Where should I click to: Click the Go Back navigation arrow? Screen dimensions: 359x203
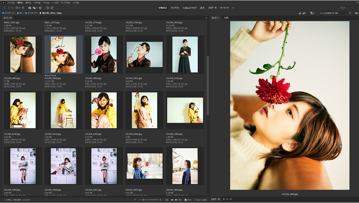click(4, 8)
